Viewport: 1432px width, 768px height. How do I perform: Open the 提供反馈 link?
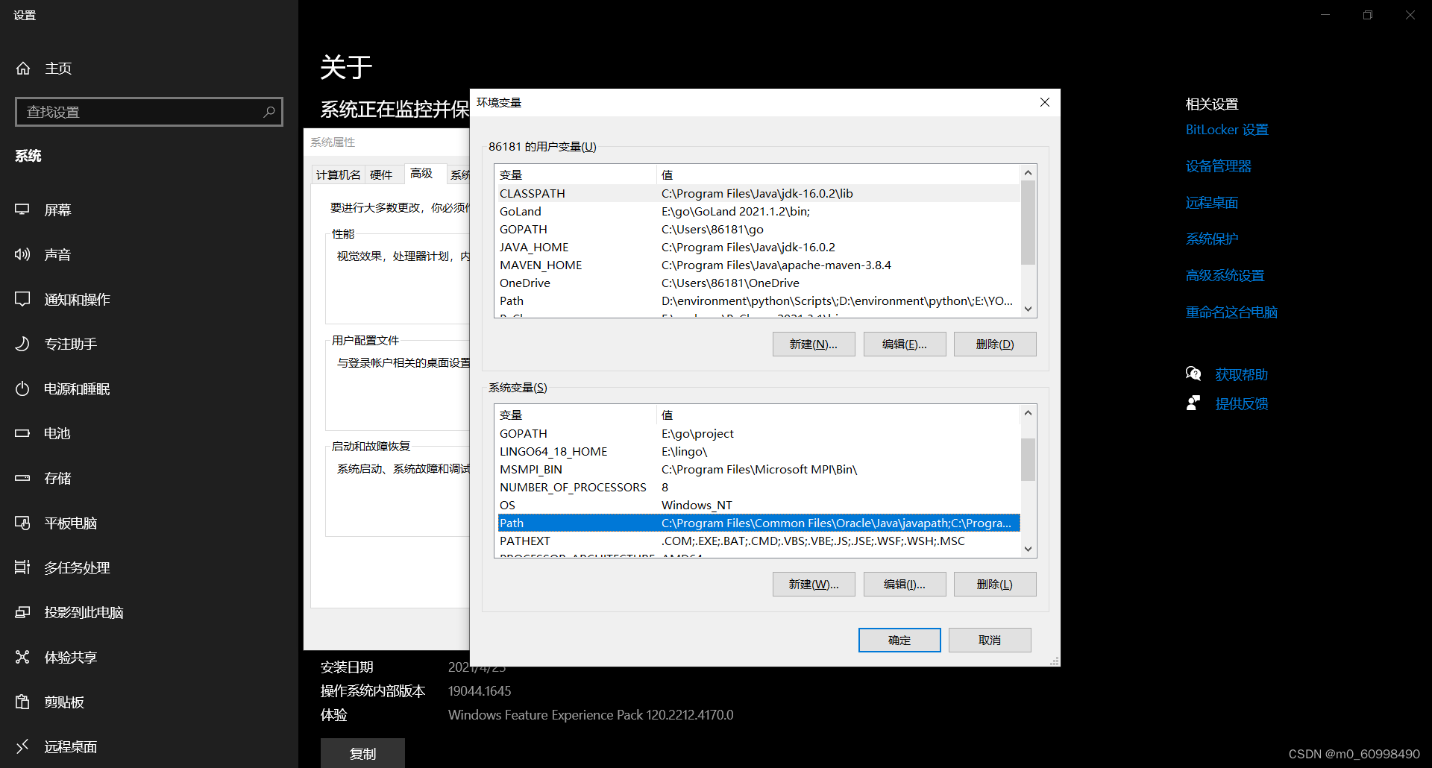(x=1242, y=404)
